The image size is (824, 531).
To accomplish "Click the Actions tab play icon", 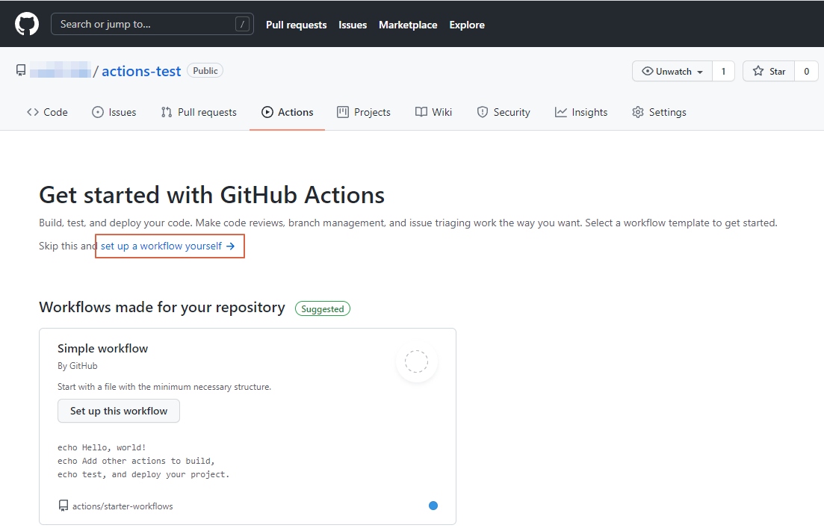I will pos(267,112).
